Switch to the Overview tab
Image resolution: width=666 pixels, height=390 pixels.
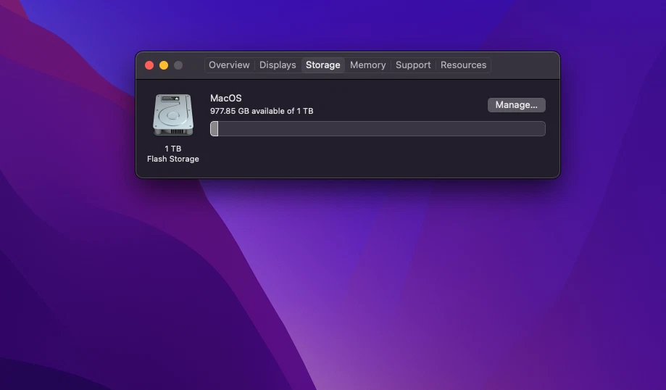pyautogui.click(x=229, y=65)
